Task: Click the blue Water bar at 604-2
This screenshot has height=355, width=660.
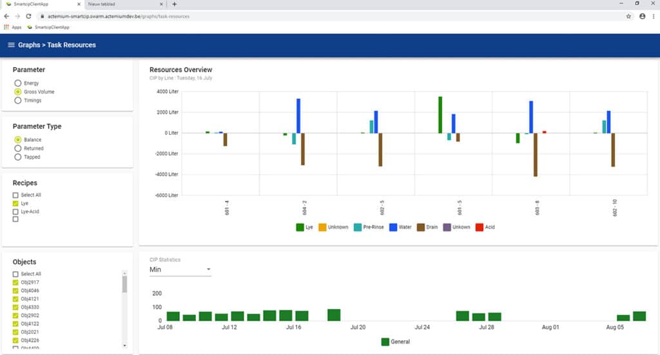Action: point(298,116)
